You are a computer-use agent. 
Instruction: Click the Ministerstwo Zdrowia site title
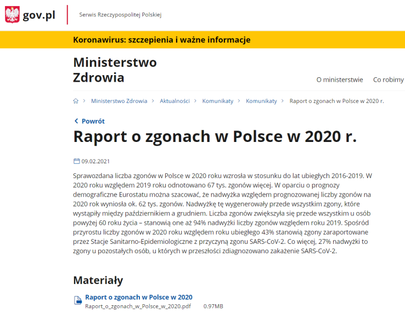point(115,70)
